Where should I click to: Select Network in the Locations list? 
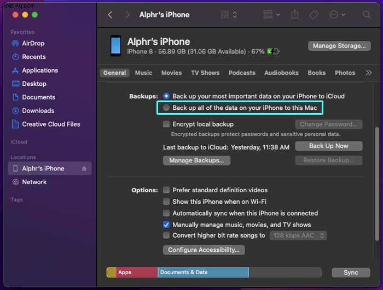pyautogui.click(x=34, y=182)
